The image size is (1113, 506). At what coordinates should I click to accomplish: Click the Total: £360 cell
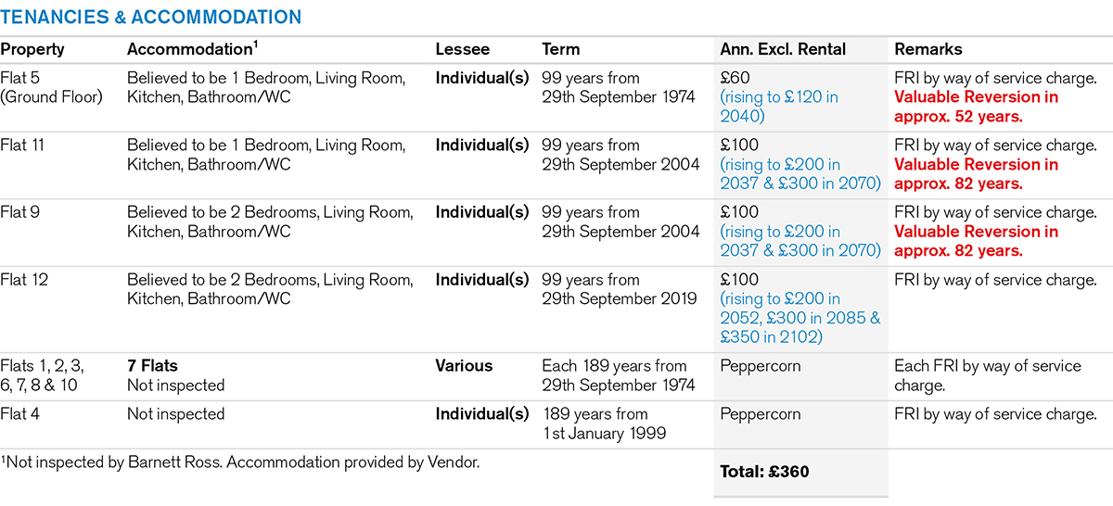(x=764, y=472)
